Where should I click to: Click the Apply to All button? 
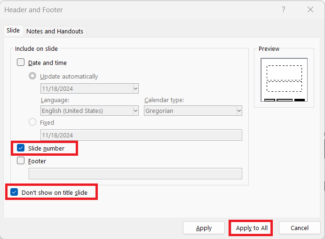[x=252, y=228]
